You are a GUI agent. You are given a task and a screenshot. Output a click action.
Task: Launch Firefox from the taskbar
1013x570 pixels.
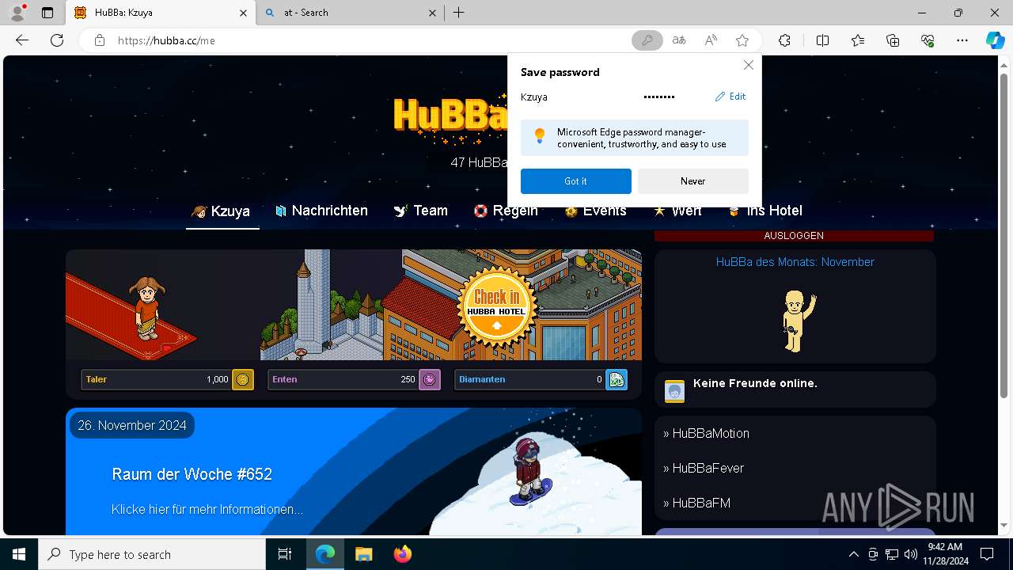[402, 554]
